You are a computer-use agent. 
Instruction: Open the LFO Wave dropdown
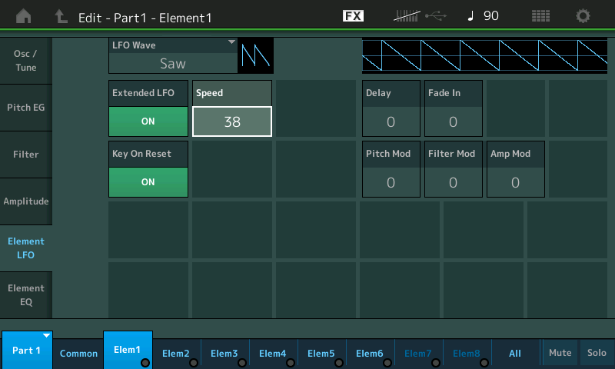(172, 55)
